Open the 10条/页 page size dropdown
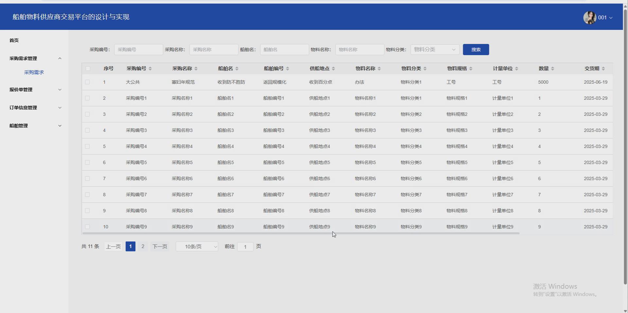This screenshot has height=313, width=628. pyautogui.click(x=197, y=247)
